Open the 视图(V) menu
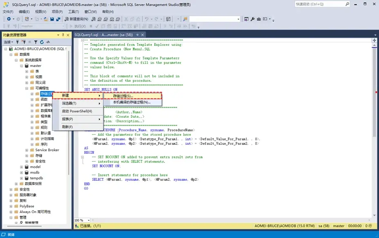The image size is (379, 238). pyautogui.click(x=40, y=11)
